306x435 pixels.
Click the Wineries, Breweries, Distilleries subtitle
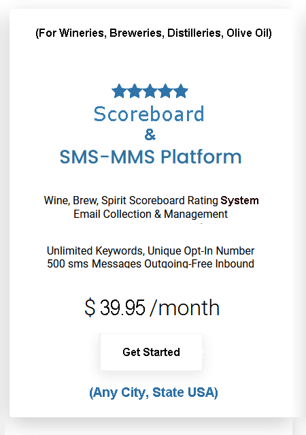[x=154, y=33]
